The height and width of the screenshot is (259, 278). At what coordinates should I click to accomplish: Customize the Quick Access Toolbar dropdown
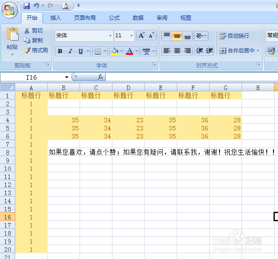[x=78, y=6]
